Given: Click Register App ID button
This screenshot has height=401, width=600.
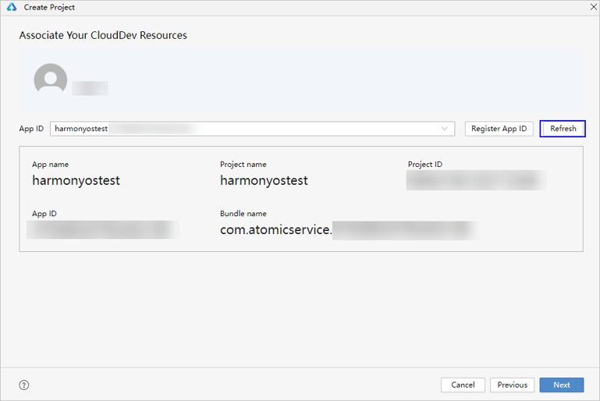Looking at the screenshot, I should coord(499,129).
